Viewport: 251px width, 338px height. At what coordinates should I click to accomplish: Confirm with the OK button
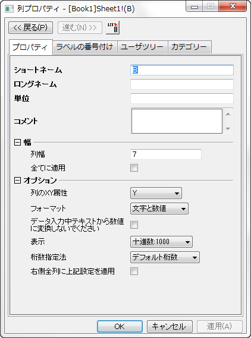(120, 326)
